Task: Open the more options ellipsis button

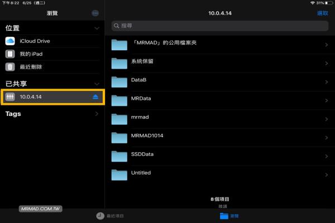Action: tap(95, 12)
